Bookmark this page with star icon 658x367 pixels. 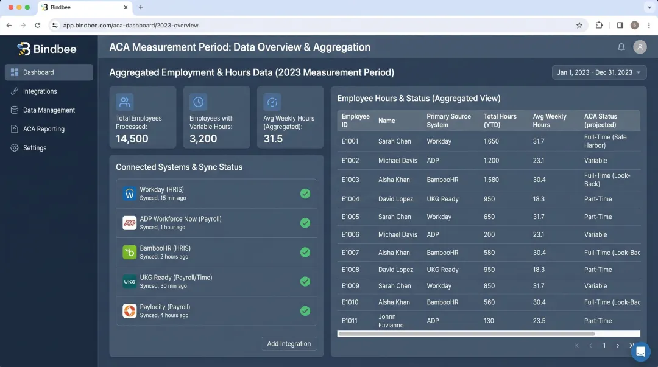[x=579, y=25]
